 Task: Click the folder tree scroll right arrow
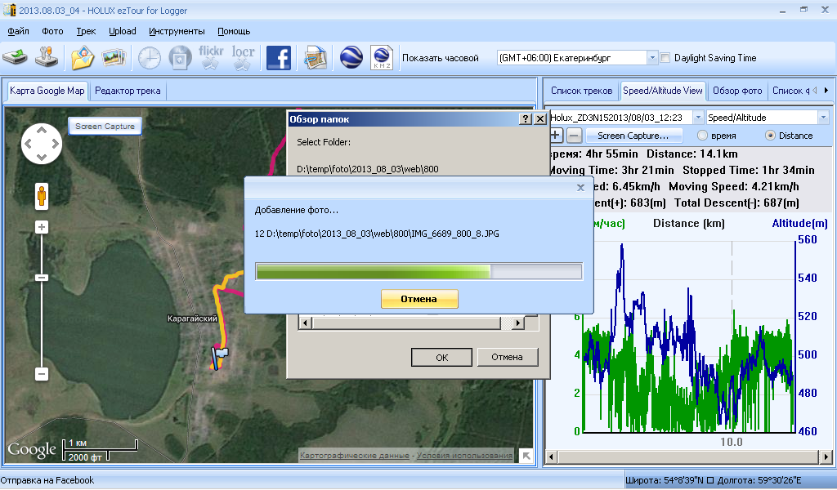[517, 323]
